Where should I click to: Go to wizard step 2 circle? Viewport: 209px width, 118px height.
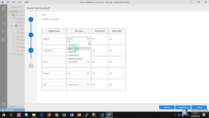point(31,35)
